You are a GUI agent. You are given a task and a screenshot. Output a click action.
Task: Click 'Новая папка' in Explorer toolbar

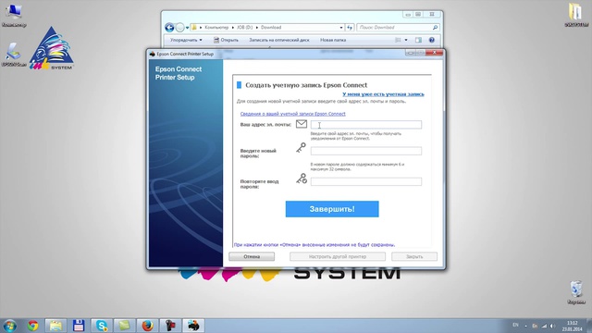point(333,40)
